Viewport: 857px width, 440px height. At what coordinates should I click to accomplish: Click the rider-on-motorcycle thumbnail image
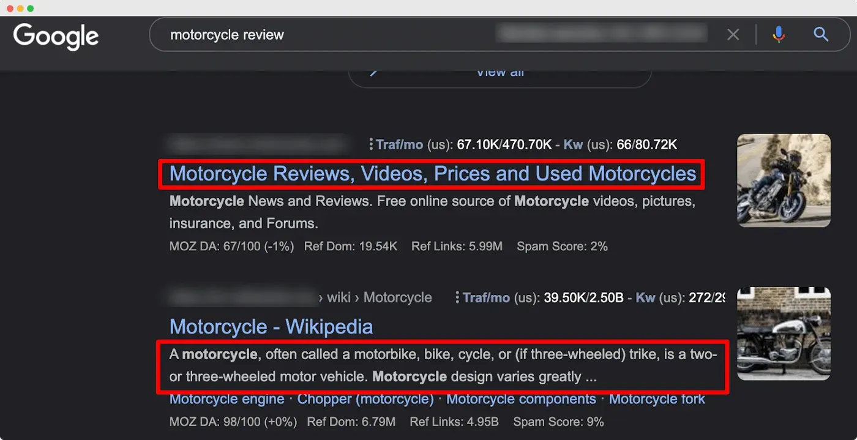pos(784,181)
